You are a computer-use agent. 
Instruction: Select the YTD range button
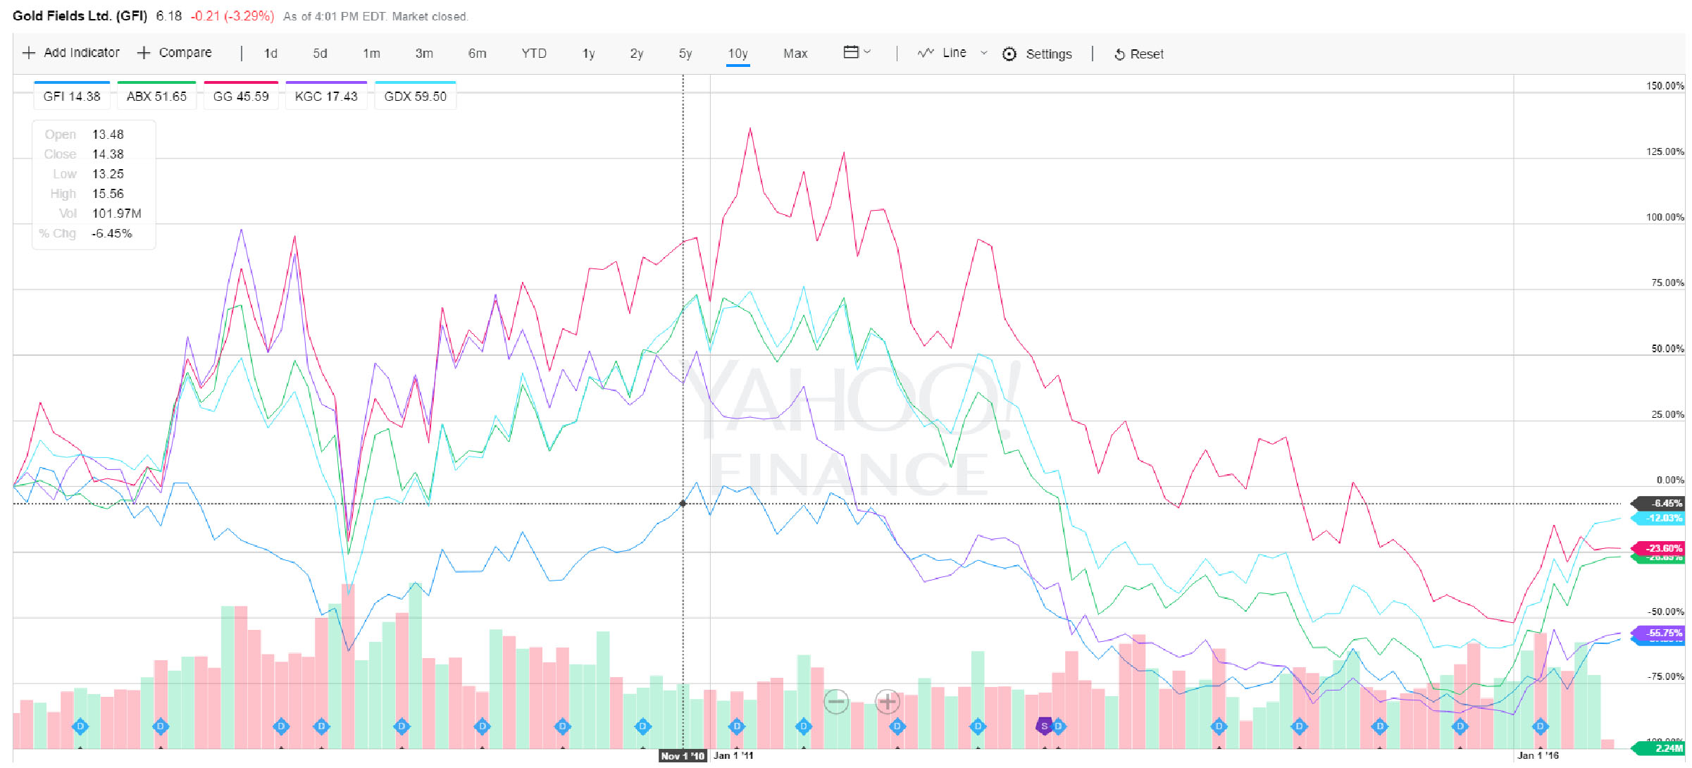[x=534, y=54]
